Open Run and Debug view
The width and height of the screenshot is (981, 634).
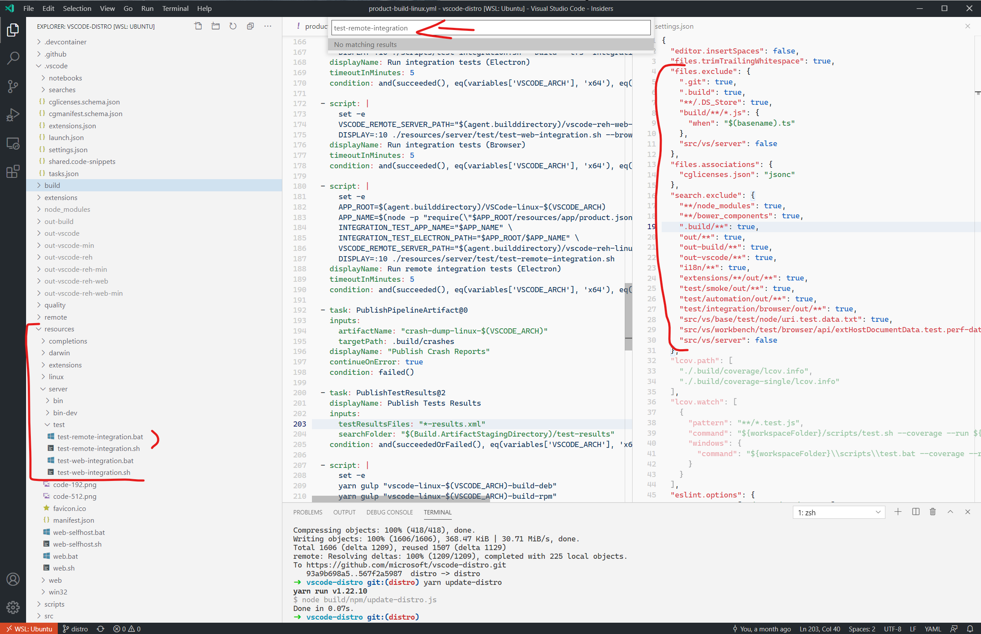tap(13, 115)
